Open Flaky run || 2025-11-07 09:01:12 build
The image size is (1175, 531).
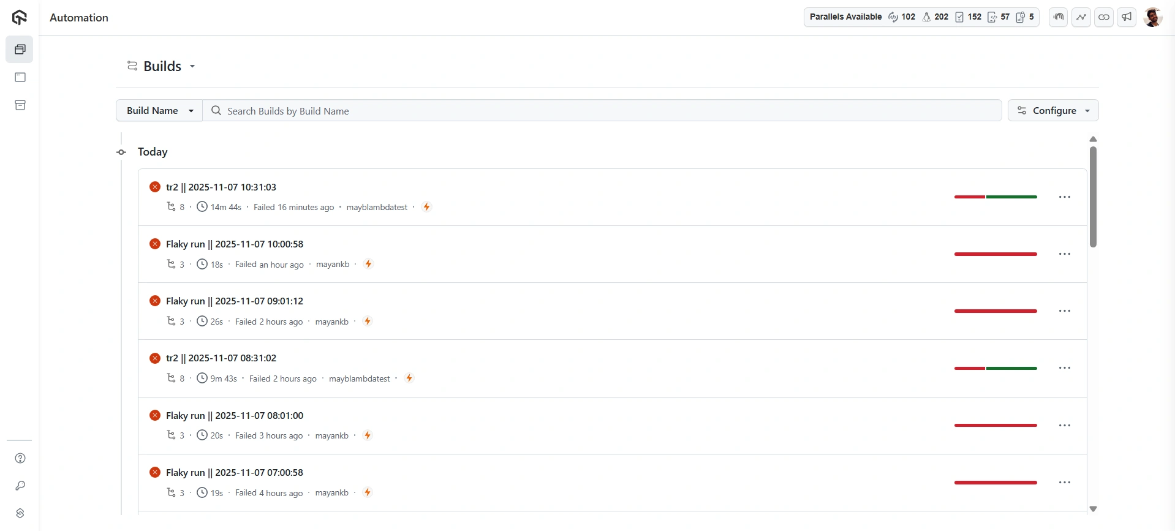pos(235,301)
